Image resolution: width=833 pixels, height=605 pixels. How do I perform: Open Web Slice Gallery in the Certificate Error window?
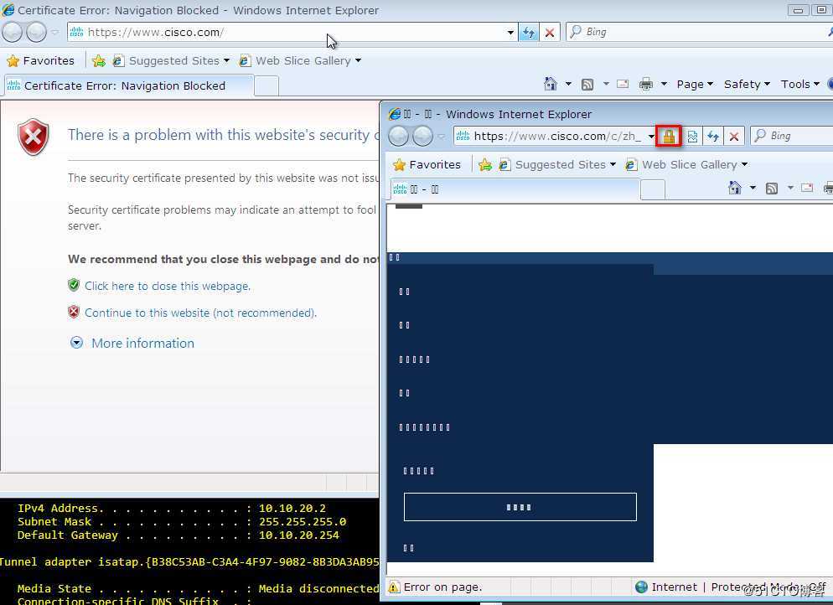tap(300, 60)
